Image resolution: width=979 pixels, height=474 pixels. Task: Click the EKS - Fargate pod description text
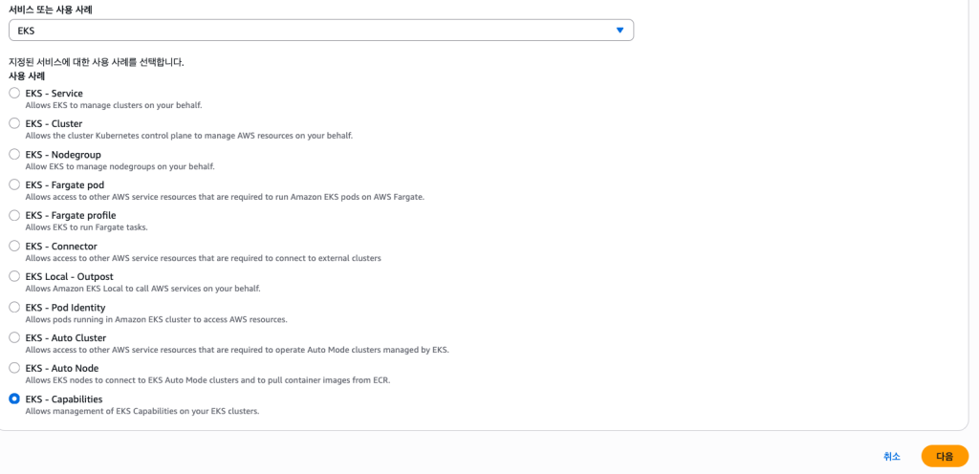coord(224,197)
